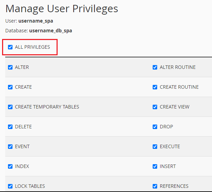Disable the ALTER ROUTINE checkbox

[x=155, y=67]
